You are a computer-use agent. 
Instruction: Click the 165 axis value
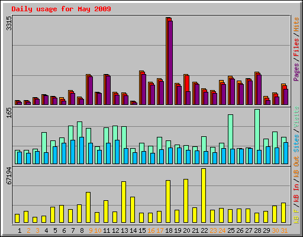tap(9, 113)
